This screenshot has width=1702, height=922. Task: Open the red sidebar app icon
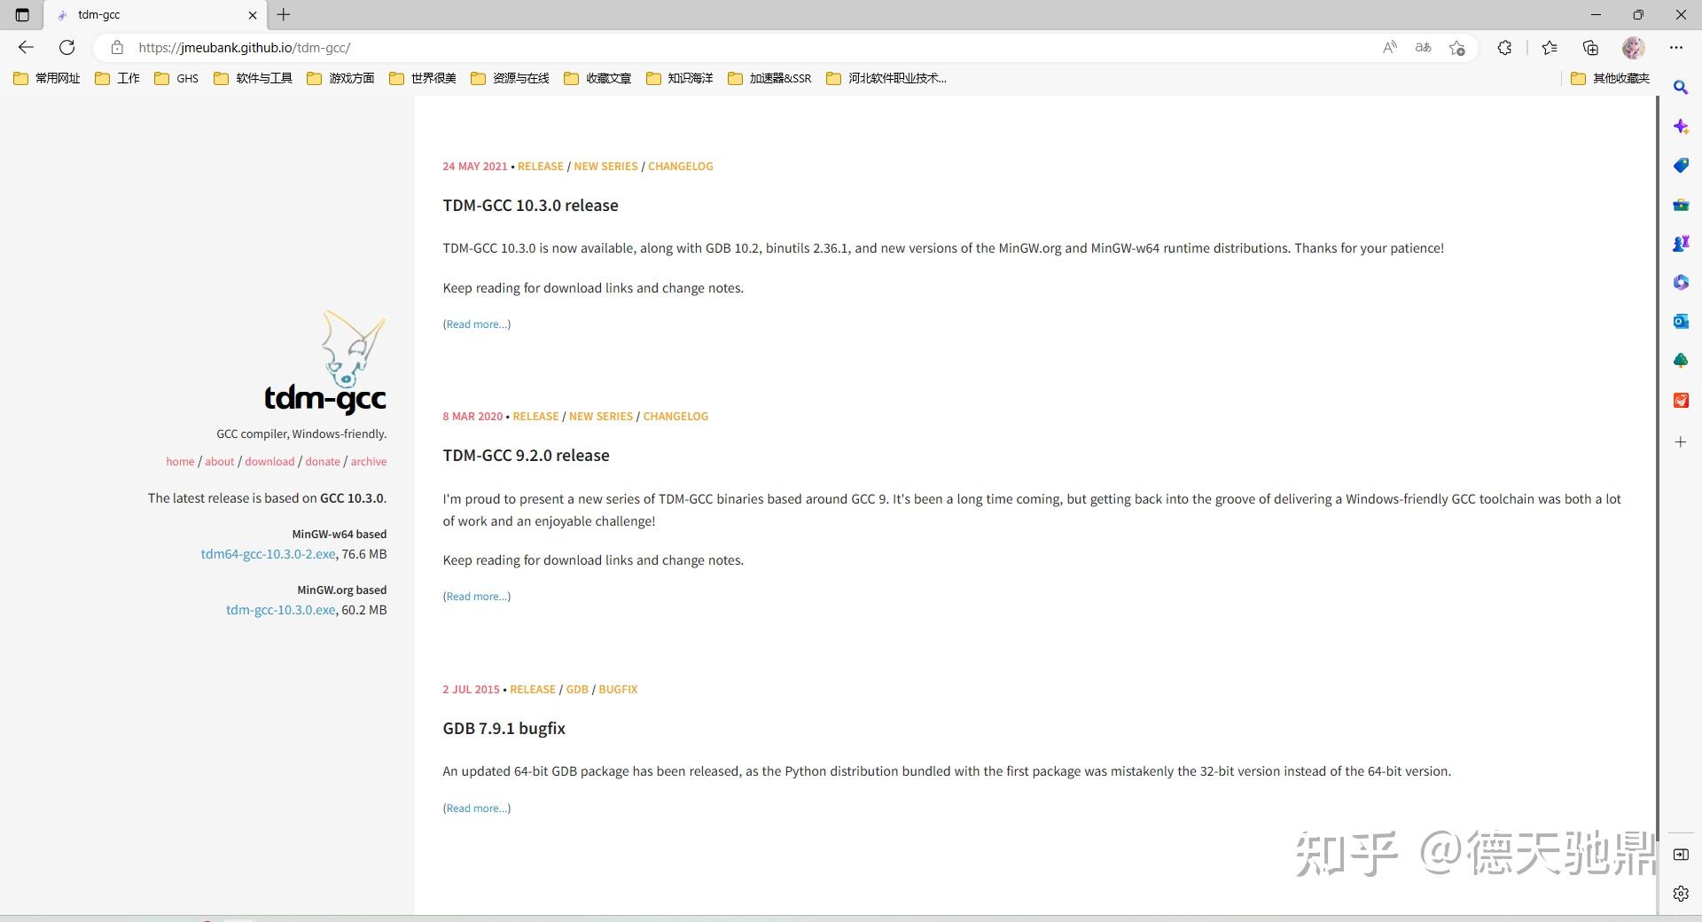click(1680, 401)
